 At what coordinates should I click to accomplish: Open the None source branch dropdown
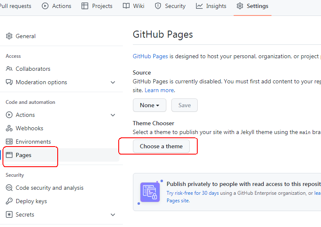click(x=150, y=105)
